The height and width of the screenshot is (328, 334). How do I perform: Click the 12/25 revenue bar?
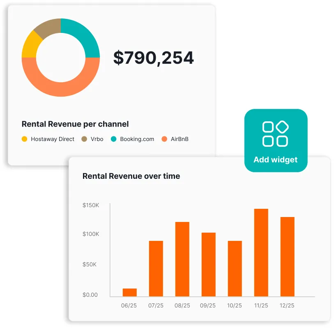point(287,256)
